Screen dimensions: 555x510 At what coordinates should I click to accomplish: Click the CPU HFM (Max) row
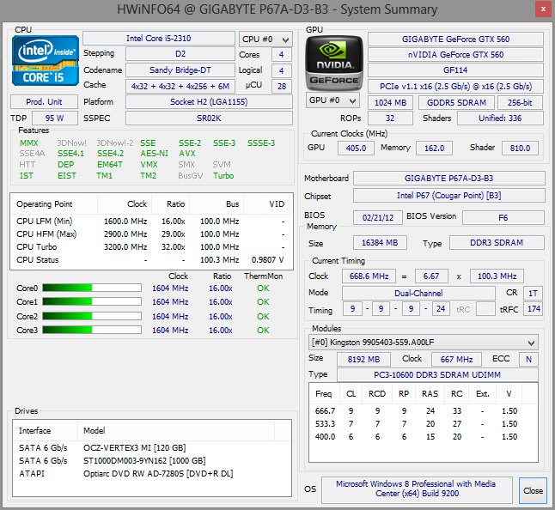pyautogui.click(x=151, y=234)
